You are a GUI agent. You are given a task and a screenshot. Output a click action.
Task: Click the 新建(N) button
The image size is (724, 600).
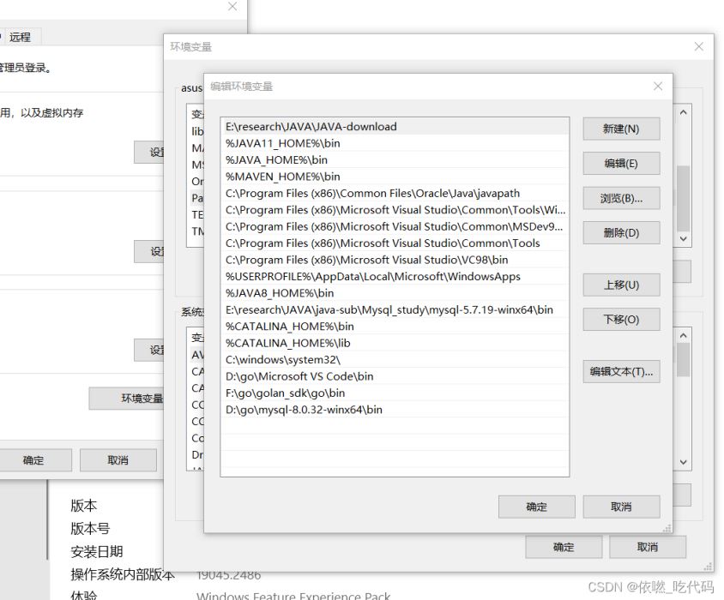point(620,129)
